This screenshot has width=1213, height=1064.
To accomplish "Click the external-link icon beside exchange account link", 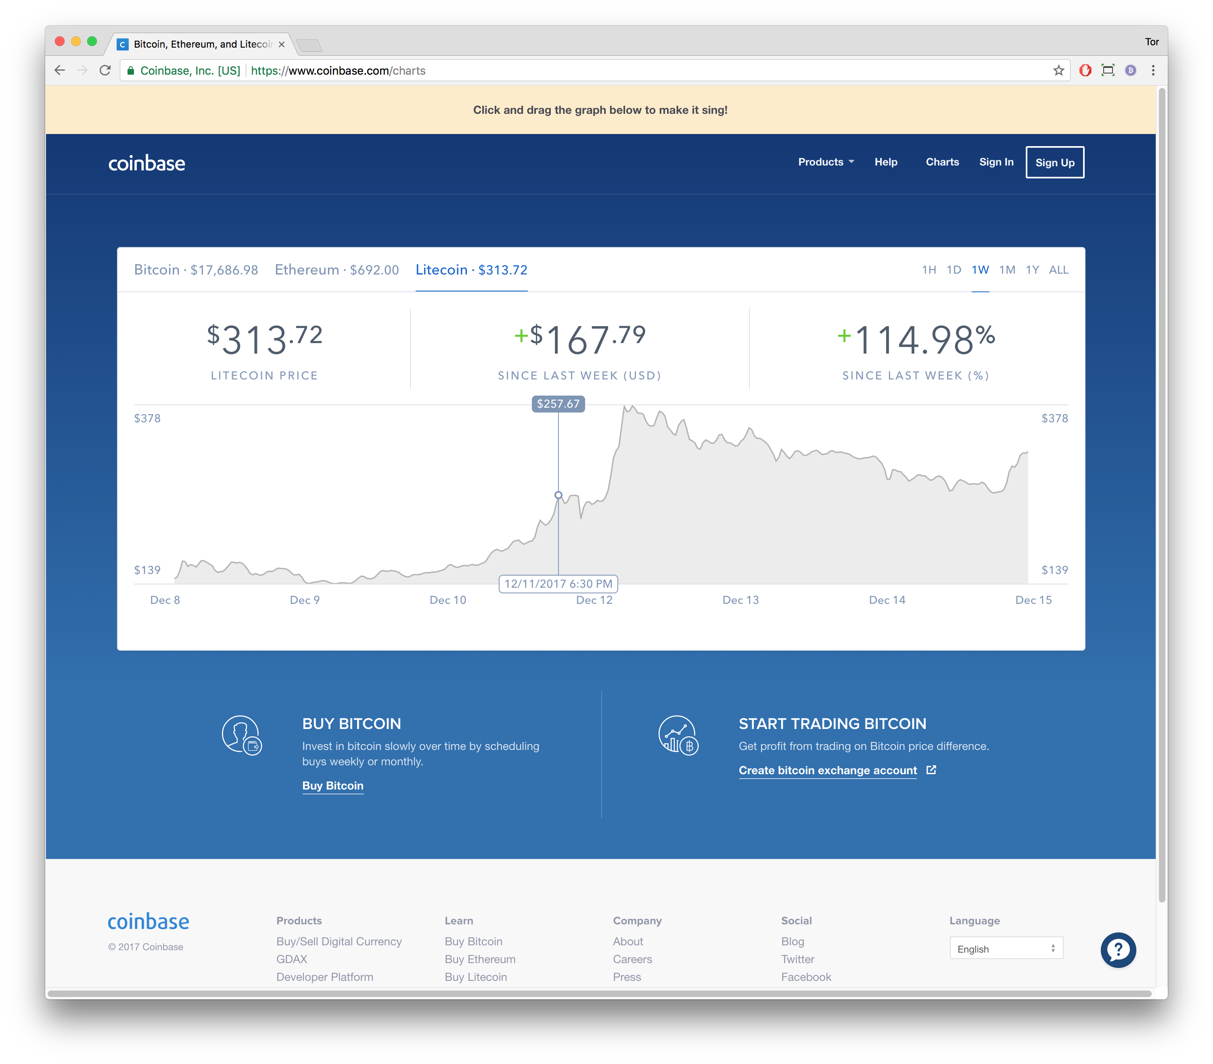I will click(x=931, y=769).
